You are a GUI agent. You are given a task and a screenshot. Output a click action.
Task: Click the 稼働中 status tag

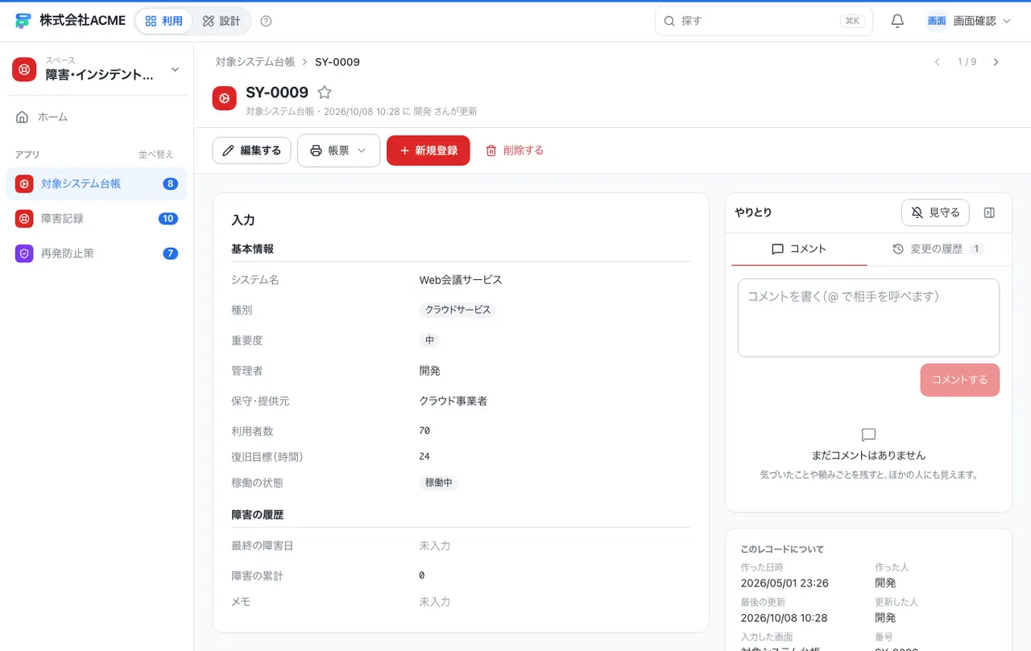click(x=439, y=483)
